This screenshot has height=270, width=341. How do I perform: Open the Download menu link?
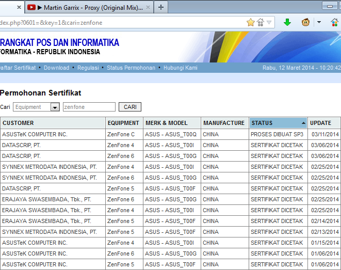click(x=56, y=68)
